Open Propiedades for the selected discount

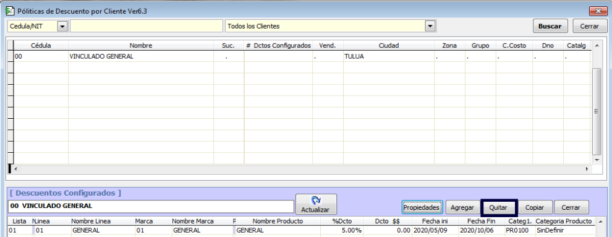(422, 207)
